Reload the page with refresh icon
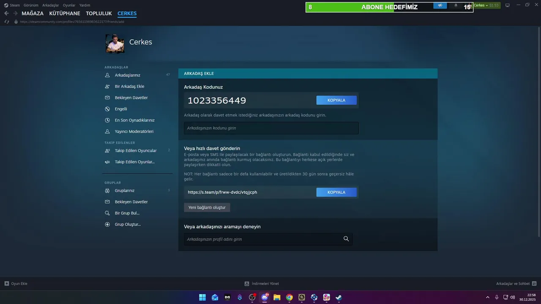 coord(7,22)
